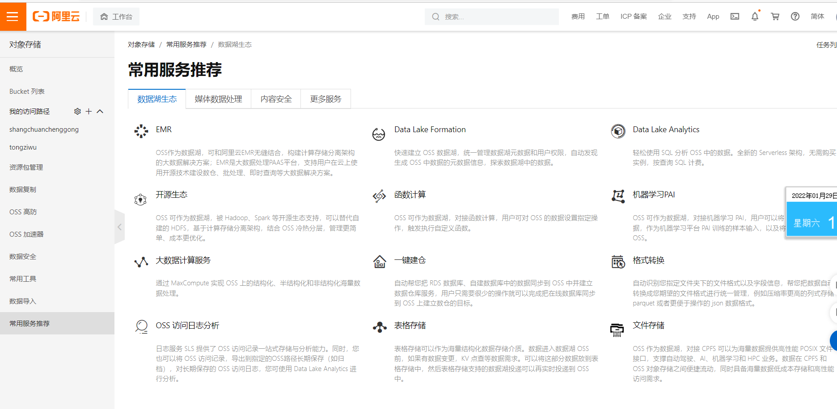Screen dimensions: 837x409
Task: Select 常用服务推荐 in the sidebar
Action: click(57, 323)
